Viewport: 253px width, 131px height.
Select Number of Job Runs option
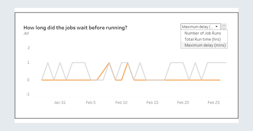pyautogui.click(x=203, y=33)
